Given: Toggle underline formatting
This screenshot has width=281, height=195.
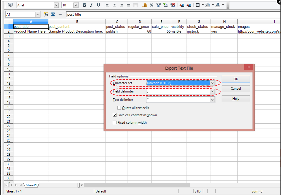Looking at the screenshot, I should pos(99,5).
